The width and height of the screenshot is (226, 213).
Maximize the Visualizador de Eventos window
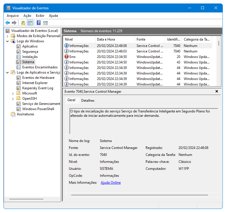point(203,8)
